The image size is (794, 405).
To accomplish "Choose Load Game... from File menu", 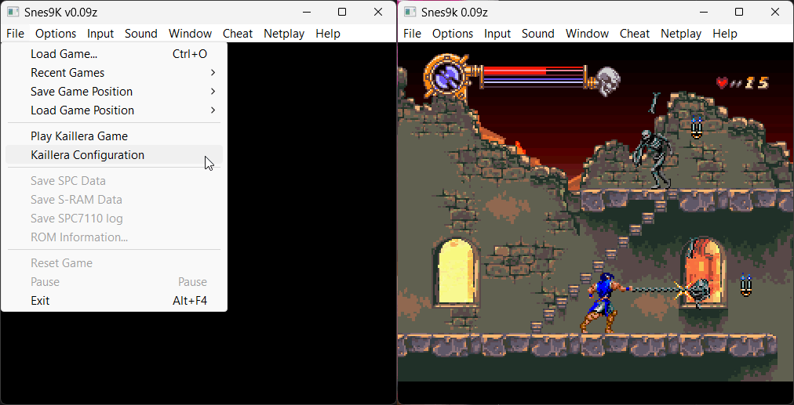I will pyautogui.click(x=114, y=53).
